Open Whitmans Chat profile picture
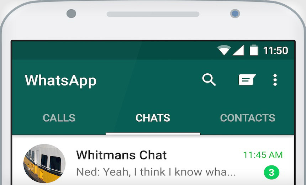Screen dimensions: 306x185 [x=44, y=164]
